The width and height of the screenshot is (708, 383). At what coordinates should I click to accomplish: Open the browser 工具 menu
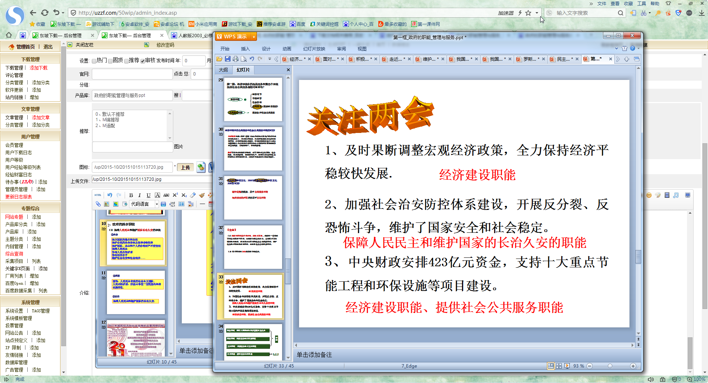tap(642, 4)
